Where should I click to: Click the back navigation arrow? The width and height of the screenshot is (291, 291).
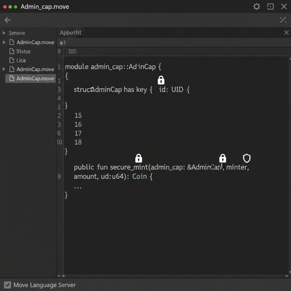pos(7,20)
